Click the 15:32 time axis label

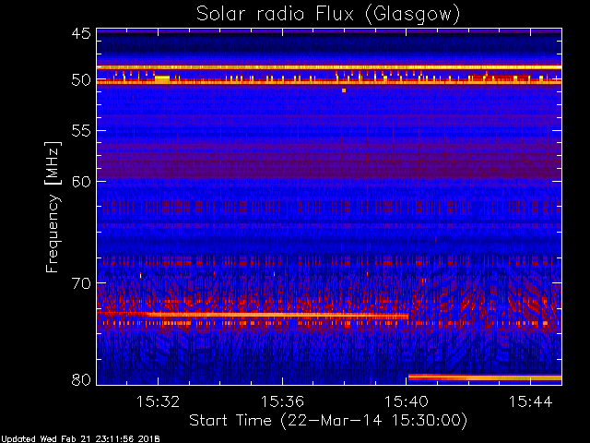pyautogui.click(x=158, y=402)
